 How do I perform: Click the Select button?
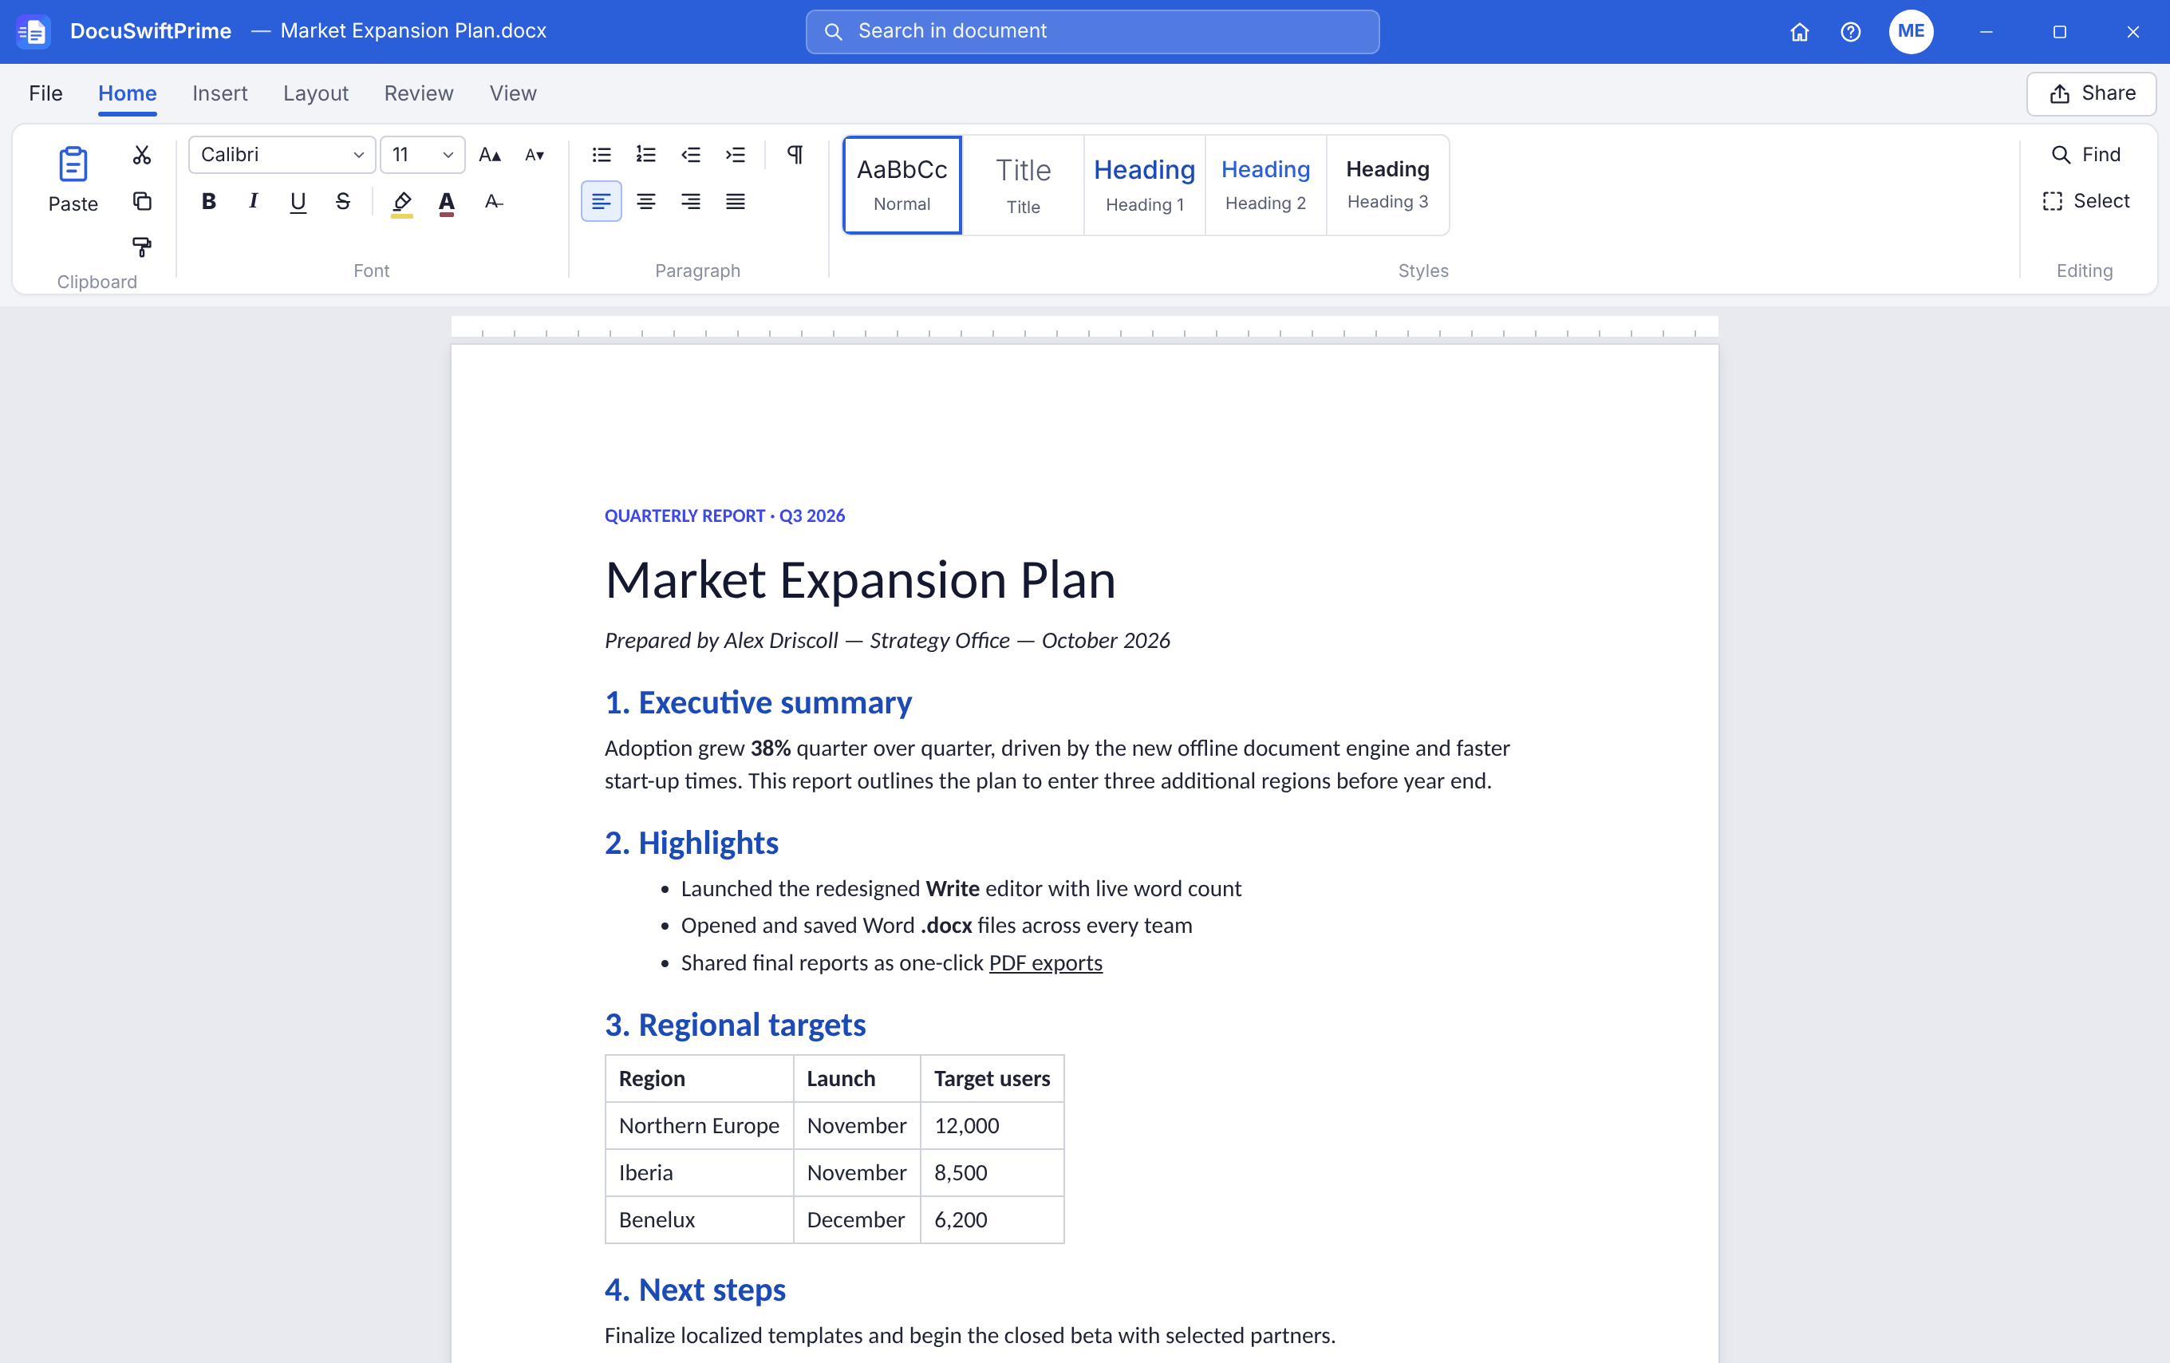tap(2085, 201)
